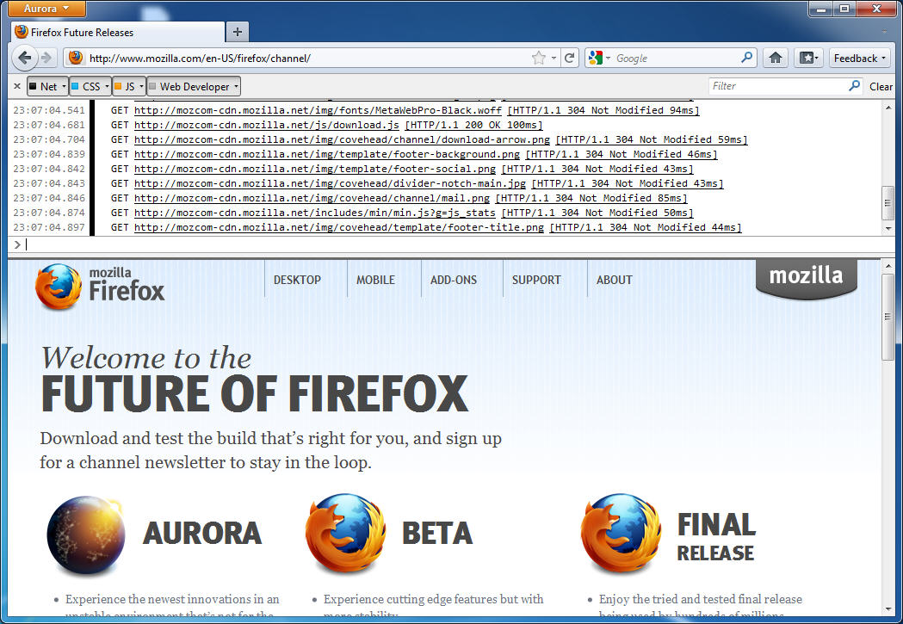Open the Bookmarks toolbar icon
Image resolution: width=903 pixels, height=624 pixels.
(x=807, y=57)
